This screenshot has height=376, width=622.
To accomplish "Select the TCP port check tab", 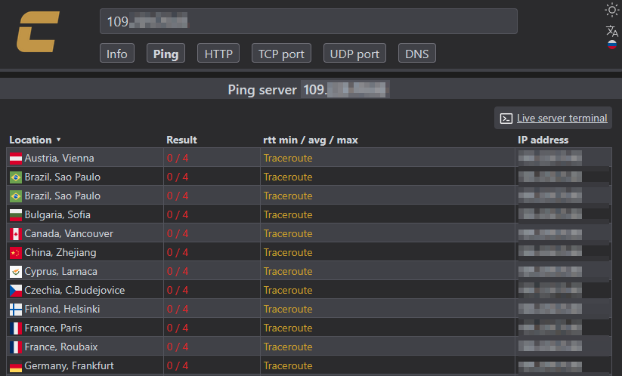I will (x=281, y=54).
